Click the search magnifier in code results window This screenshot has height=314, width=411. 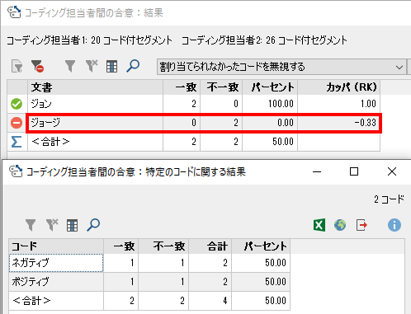93,225
